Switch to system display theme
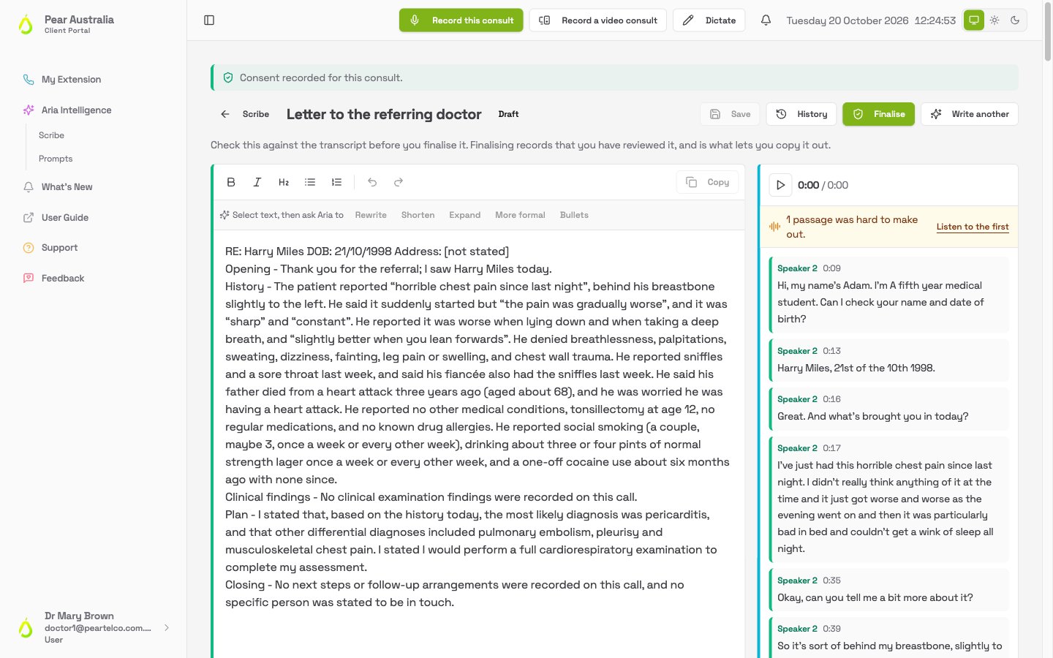1053x658 pixels. [x=974, y=20]
